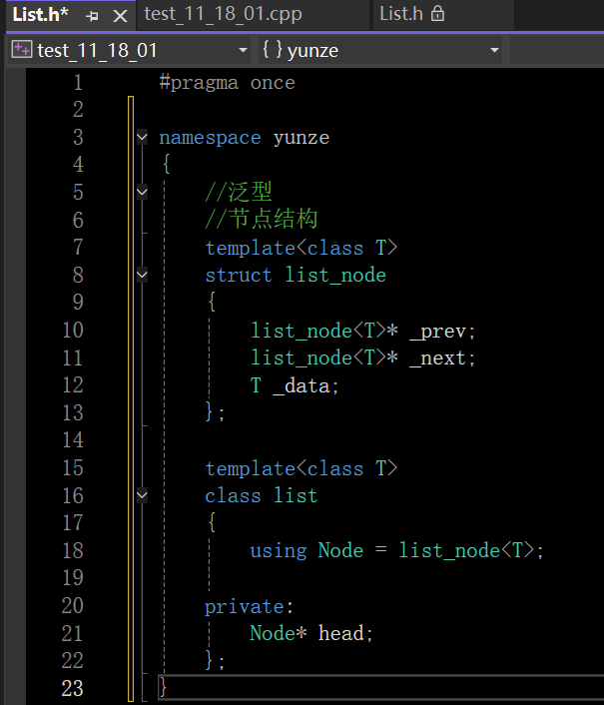Click 'struct' keyword on line 8

(x=239, y=276)
